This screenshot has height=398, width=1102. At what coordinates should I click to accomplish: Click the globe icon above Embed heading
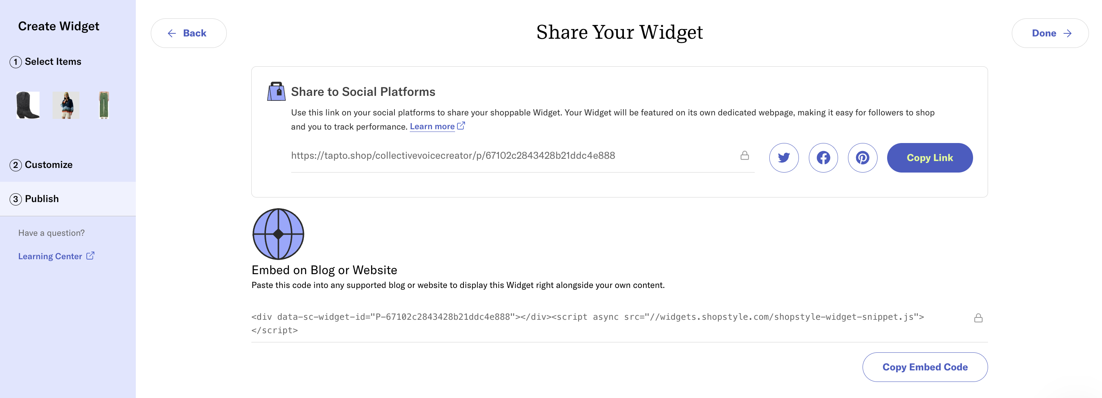point(278,234)
